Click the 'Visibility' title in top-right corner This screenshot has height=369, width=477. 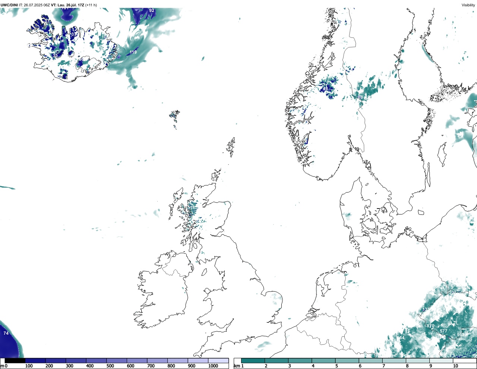(468, 5)
